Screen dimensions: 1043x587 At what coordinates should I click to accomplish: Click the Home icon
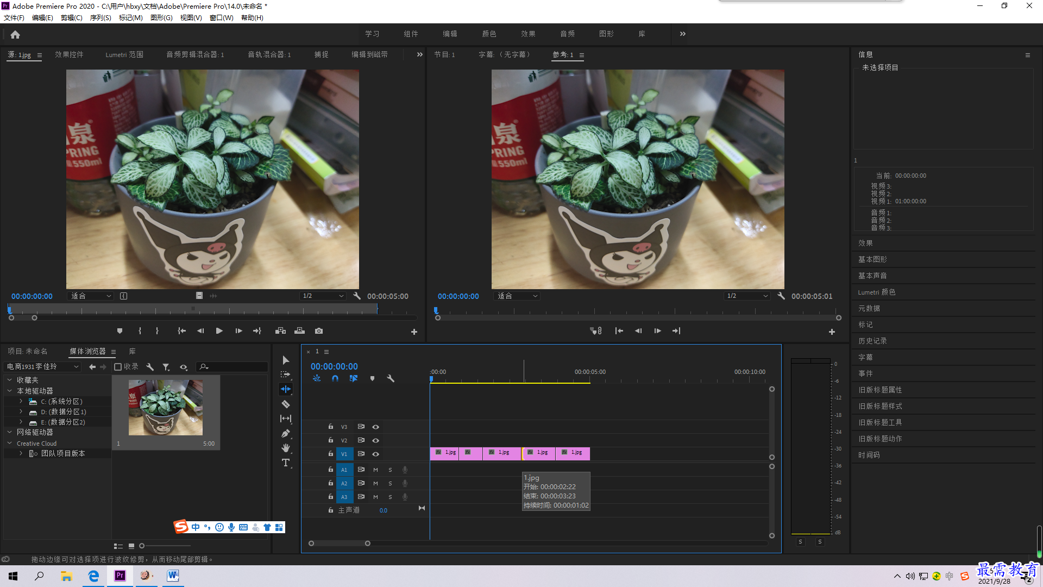click(x=15, y=34)
